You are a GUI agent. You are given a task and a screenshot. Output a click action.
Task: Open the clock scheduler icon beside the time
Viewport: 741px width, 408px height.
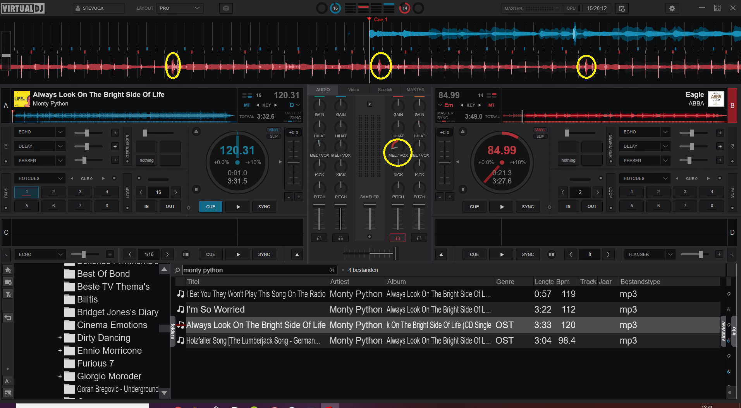point(622,8)
